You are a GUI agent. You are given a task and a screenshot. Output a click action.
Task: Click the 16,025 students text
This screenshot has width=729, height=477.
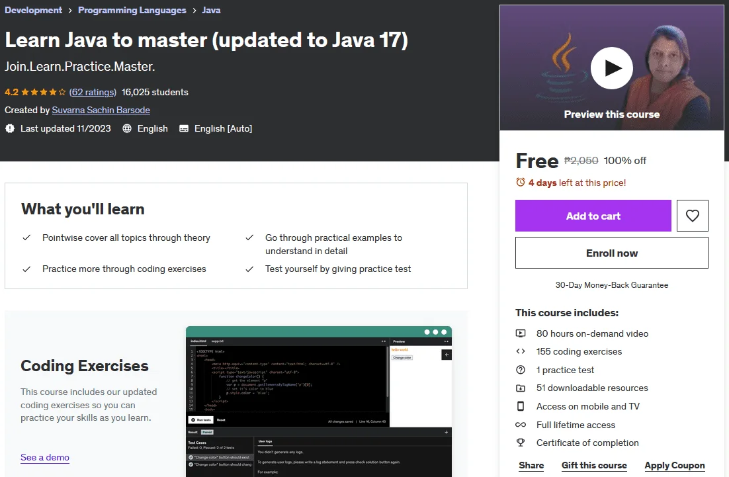[155, 92]
